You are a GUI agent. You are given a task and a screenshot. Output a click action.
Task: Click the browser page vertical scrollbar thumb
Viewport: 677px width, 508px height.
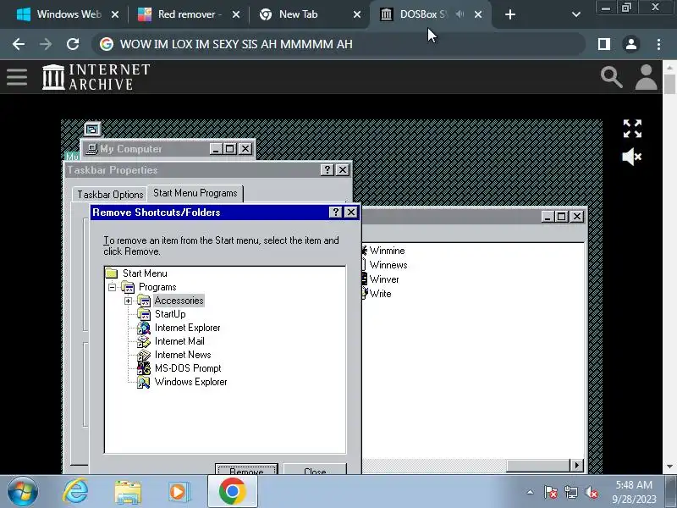click(669, 84)
